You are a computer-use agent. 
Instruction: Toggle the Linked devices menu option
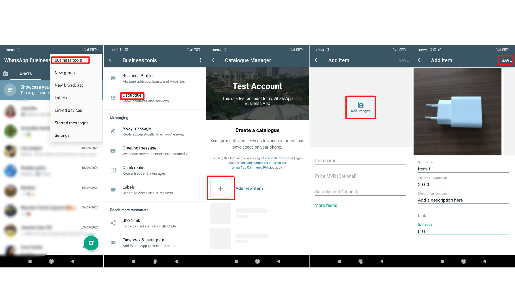pyautogui.click(x=69, y=110)
